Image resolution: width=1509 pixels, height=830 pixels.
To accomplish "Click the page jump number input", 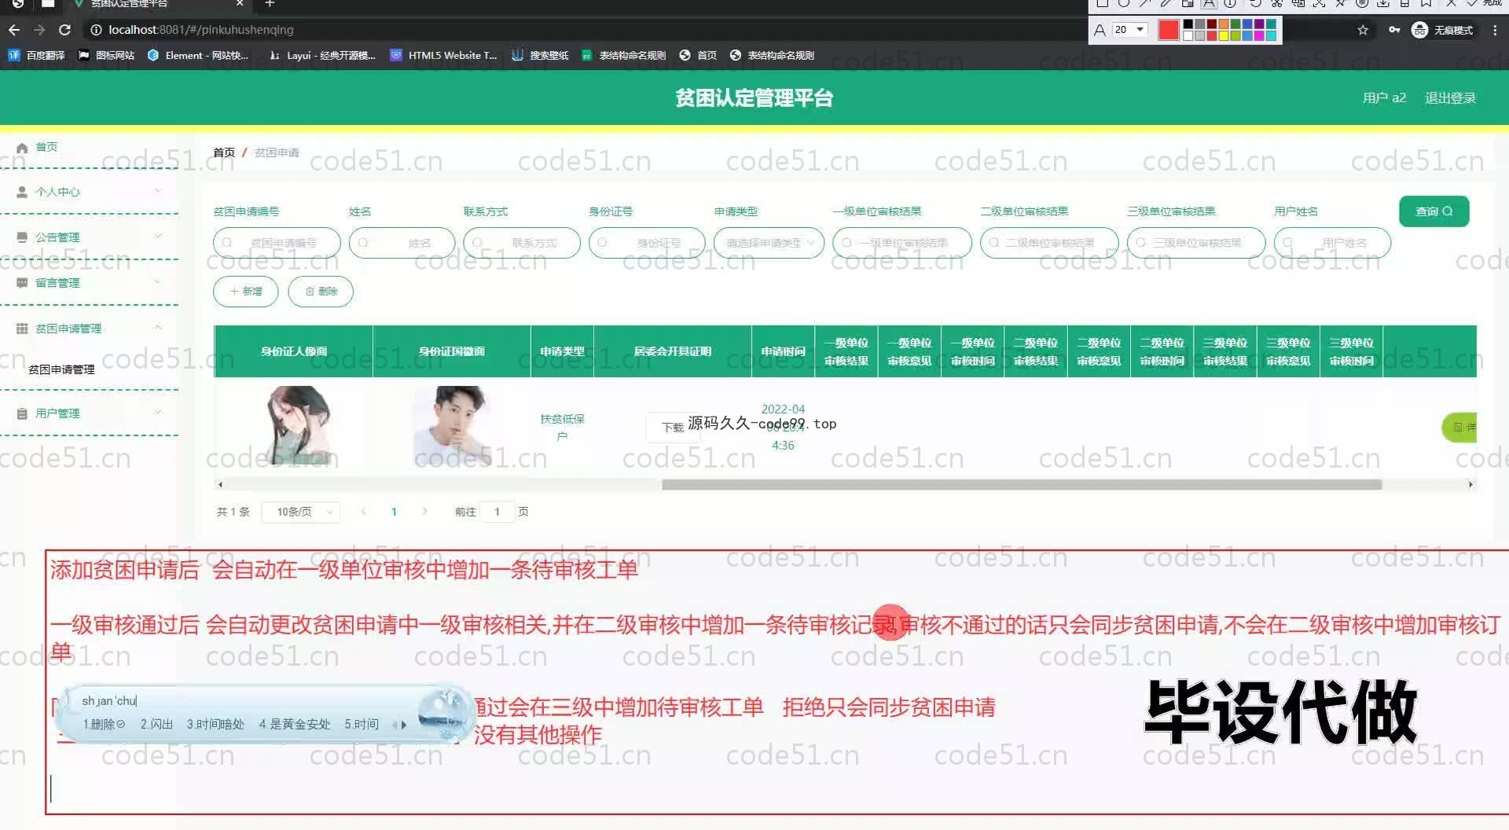I will pyautogui.click(x=497, y=512).
